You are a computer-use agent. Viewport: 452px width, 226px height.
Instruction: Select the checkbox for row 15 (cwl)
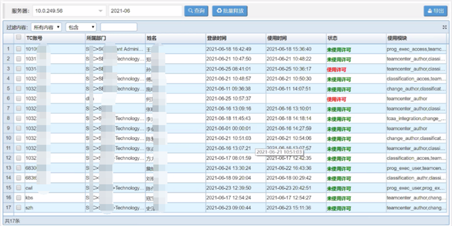pos(19,187)
